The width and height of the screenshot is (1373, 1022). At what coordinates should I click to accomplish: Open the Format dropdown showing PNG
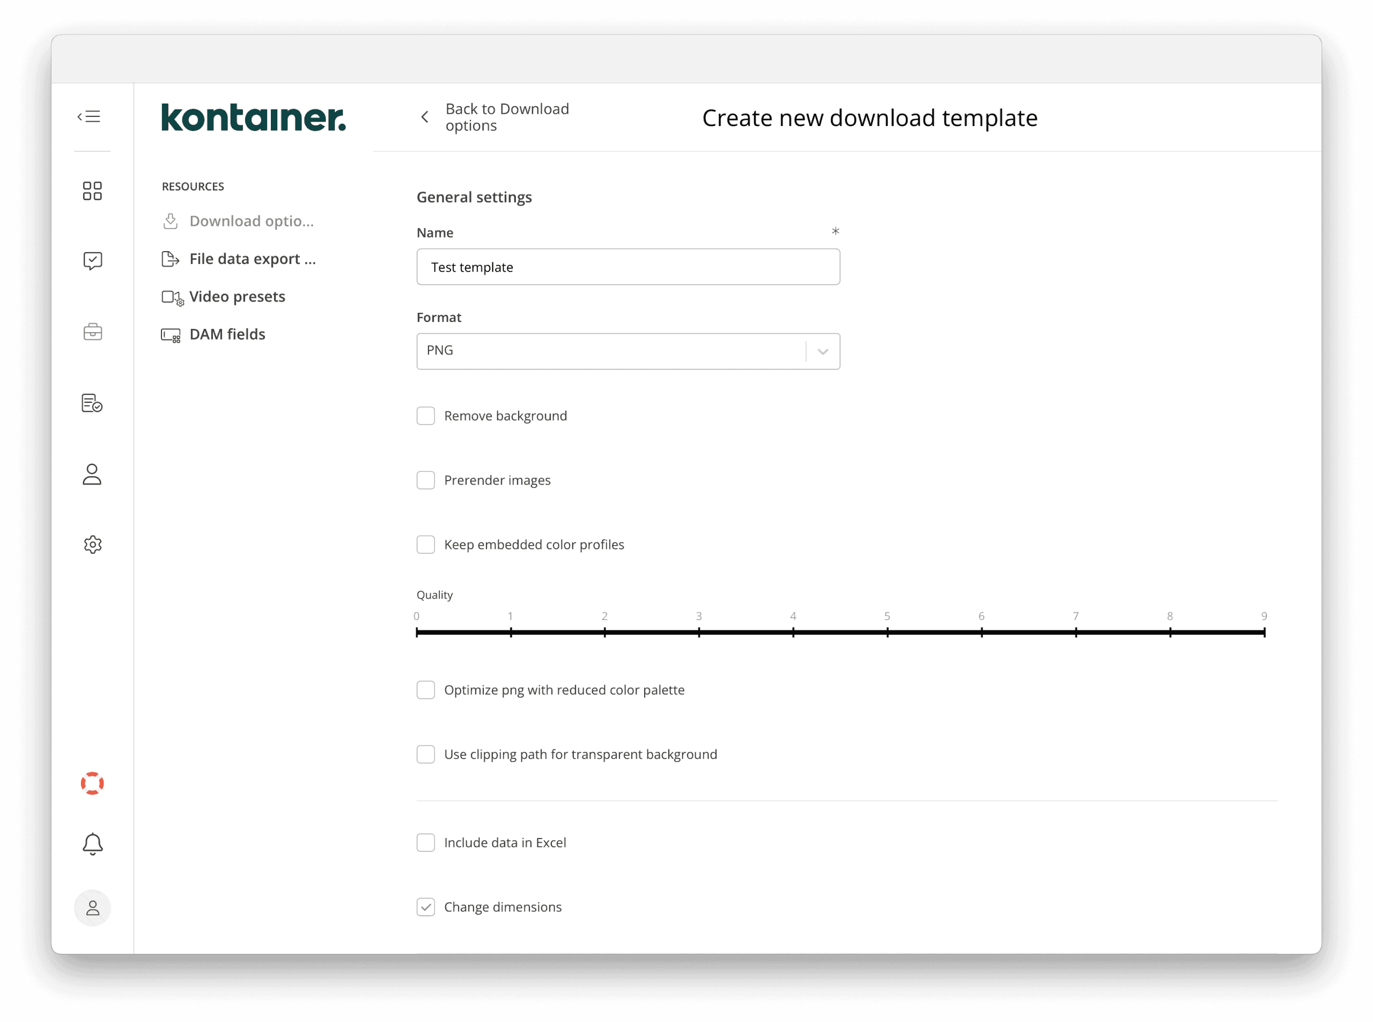pos(823,351)
